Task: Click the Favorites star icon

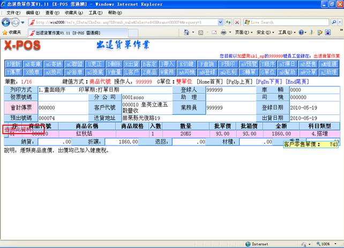Action: [5, 33]
